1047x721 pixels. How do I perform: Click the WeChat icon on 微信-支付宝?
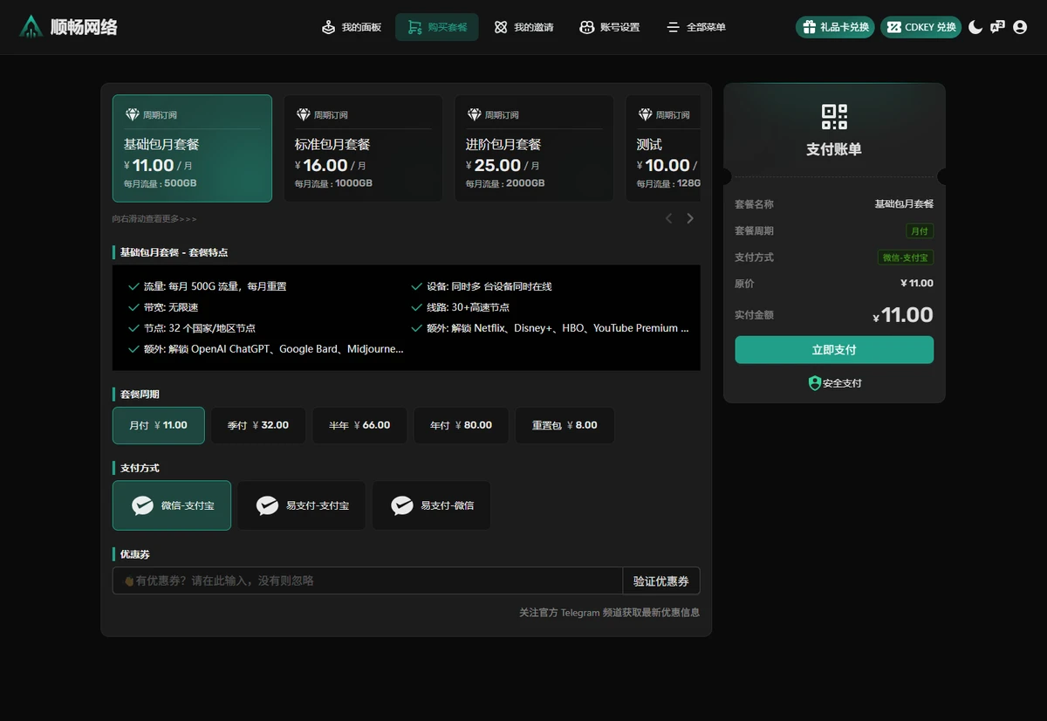tap(142, 505)
